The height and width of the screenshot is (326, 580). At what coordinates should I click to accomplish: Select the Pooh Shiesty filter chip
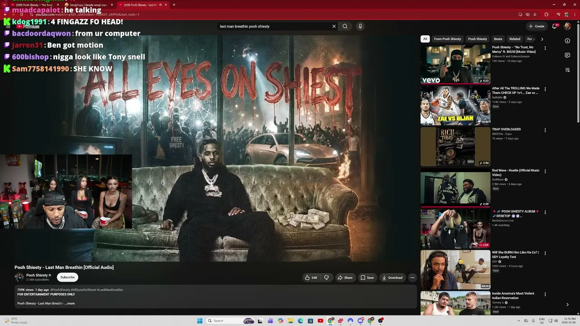point(478,39)
